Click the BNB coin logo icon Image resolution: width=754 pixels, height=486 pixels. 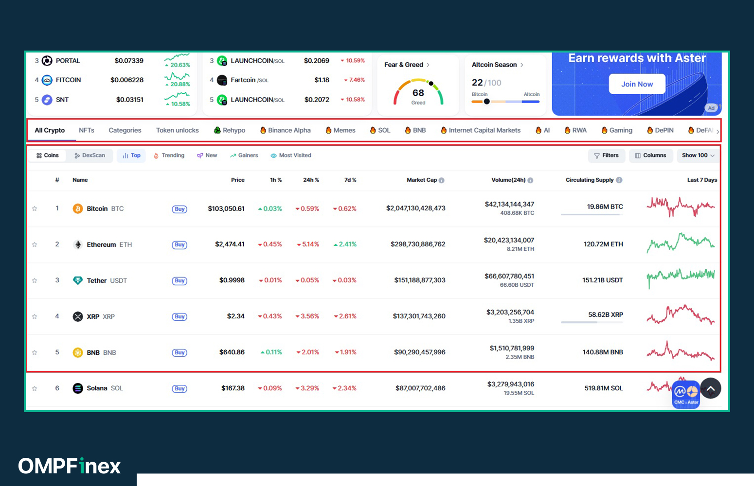(x=78, y=352)
